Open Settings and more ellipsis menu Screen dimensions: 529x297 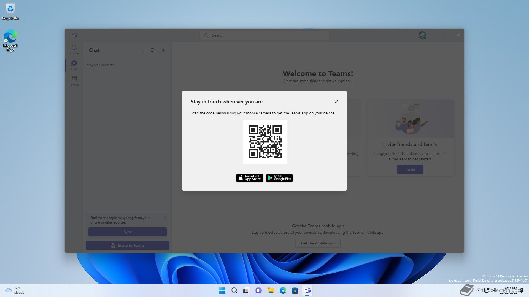pyautogui.click(x=412, y=35)
